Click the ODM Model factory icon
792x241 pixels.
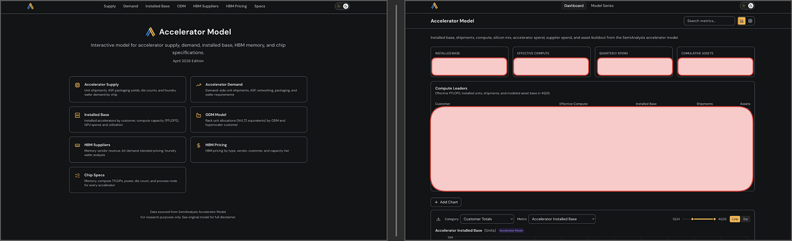[199, 116]
